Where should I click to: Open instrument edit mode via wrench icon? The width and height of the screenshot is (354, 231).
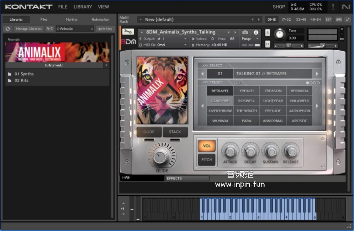point(128,32)
